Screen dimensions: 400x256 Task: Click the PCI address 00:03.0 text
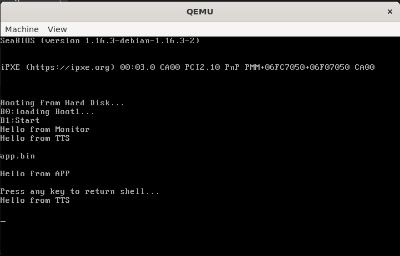click(137, 68)
